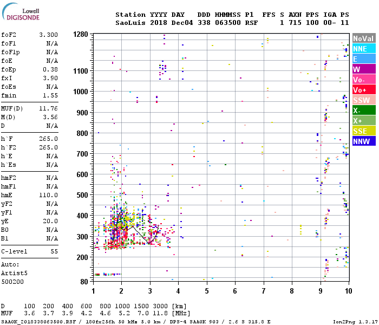379x325 pixels.
Task: Select the Vo+ red legend swatch
Action: click(x=364, y=90)
